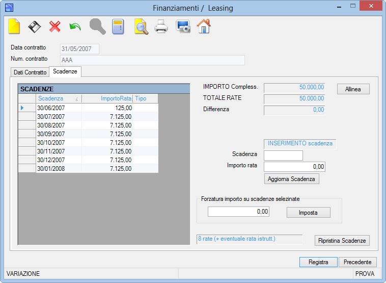Select the 30/06/2007 row marker
386x283 pixels.
27,108
